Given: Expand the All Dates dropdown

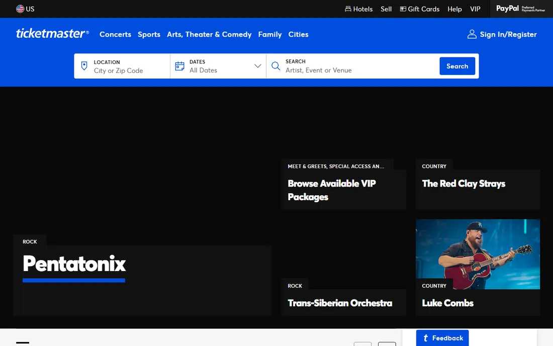Looking at the screenshot, I should [x=218, y=66].
